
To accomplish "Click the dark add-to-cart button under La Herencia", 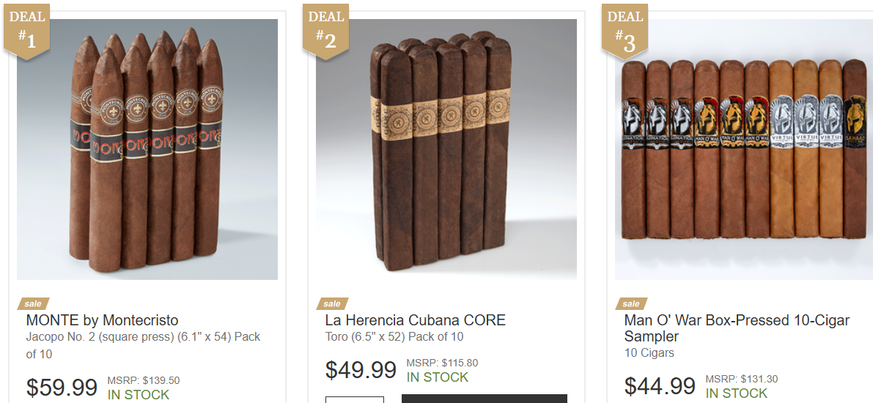I will (x=485, y=399).
